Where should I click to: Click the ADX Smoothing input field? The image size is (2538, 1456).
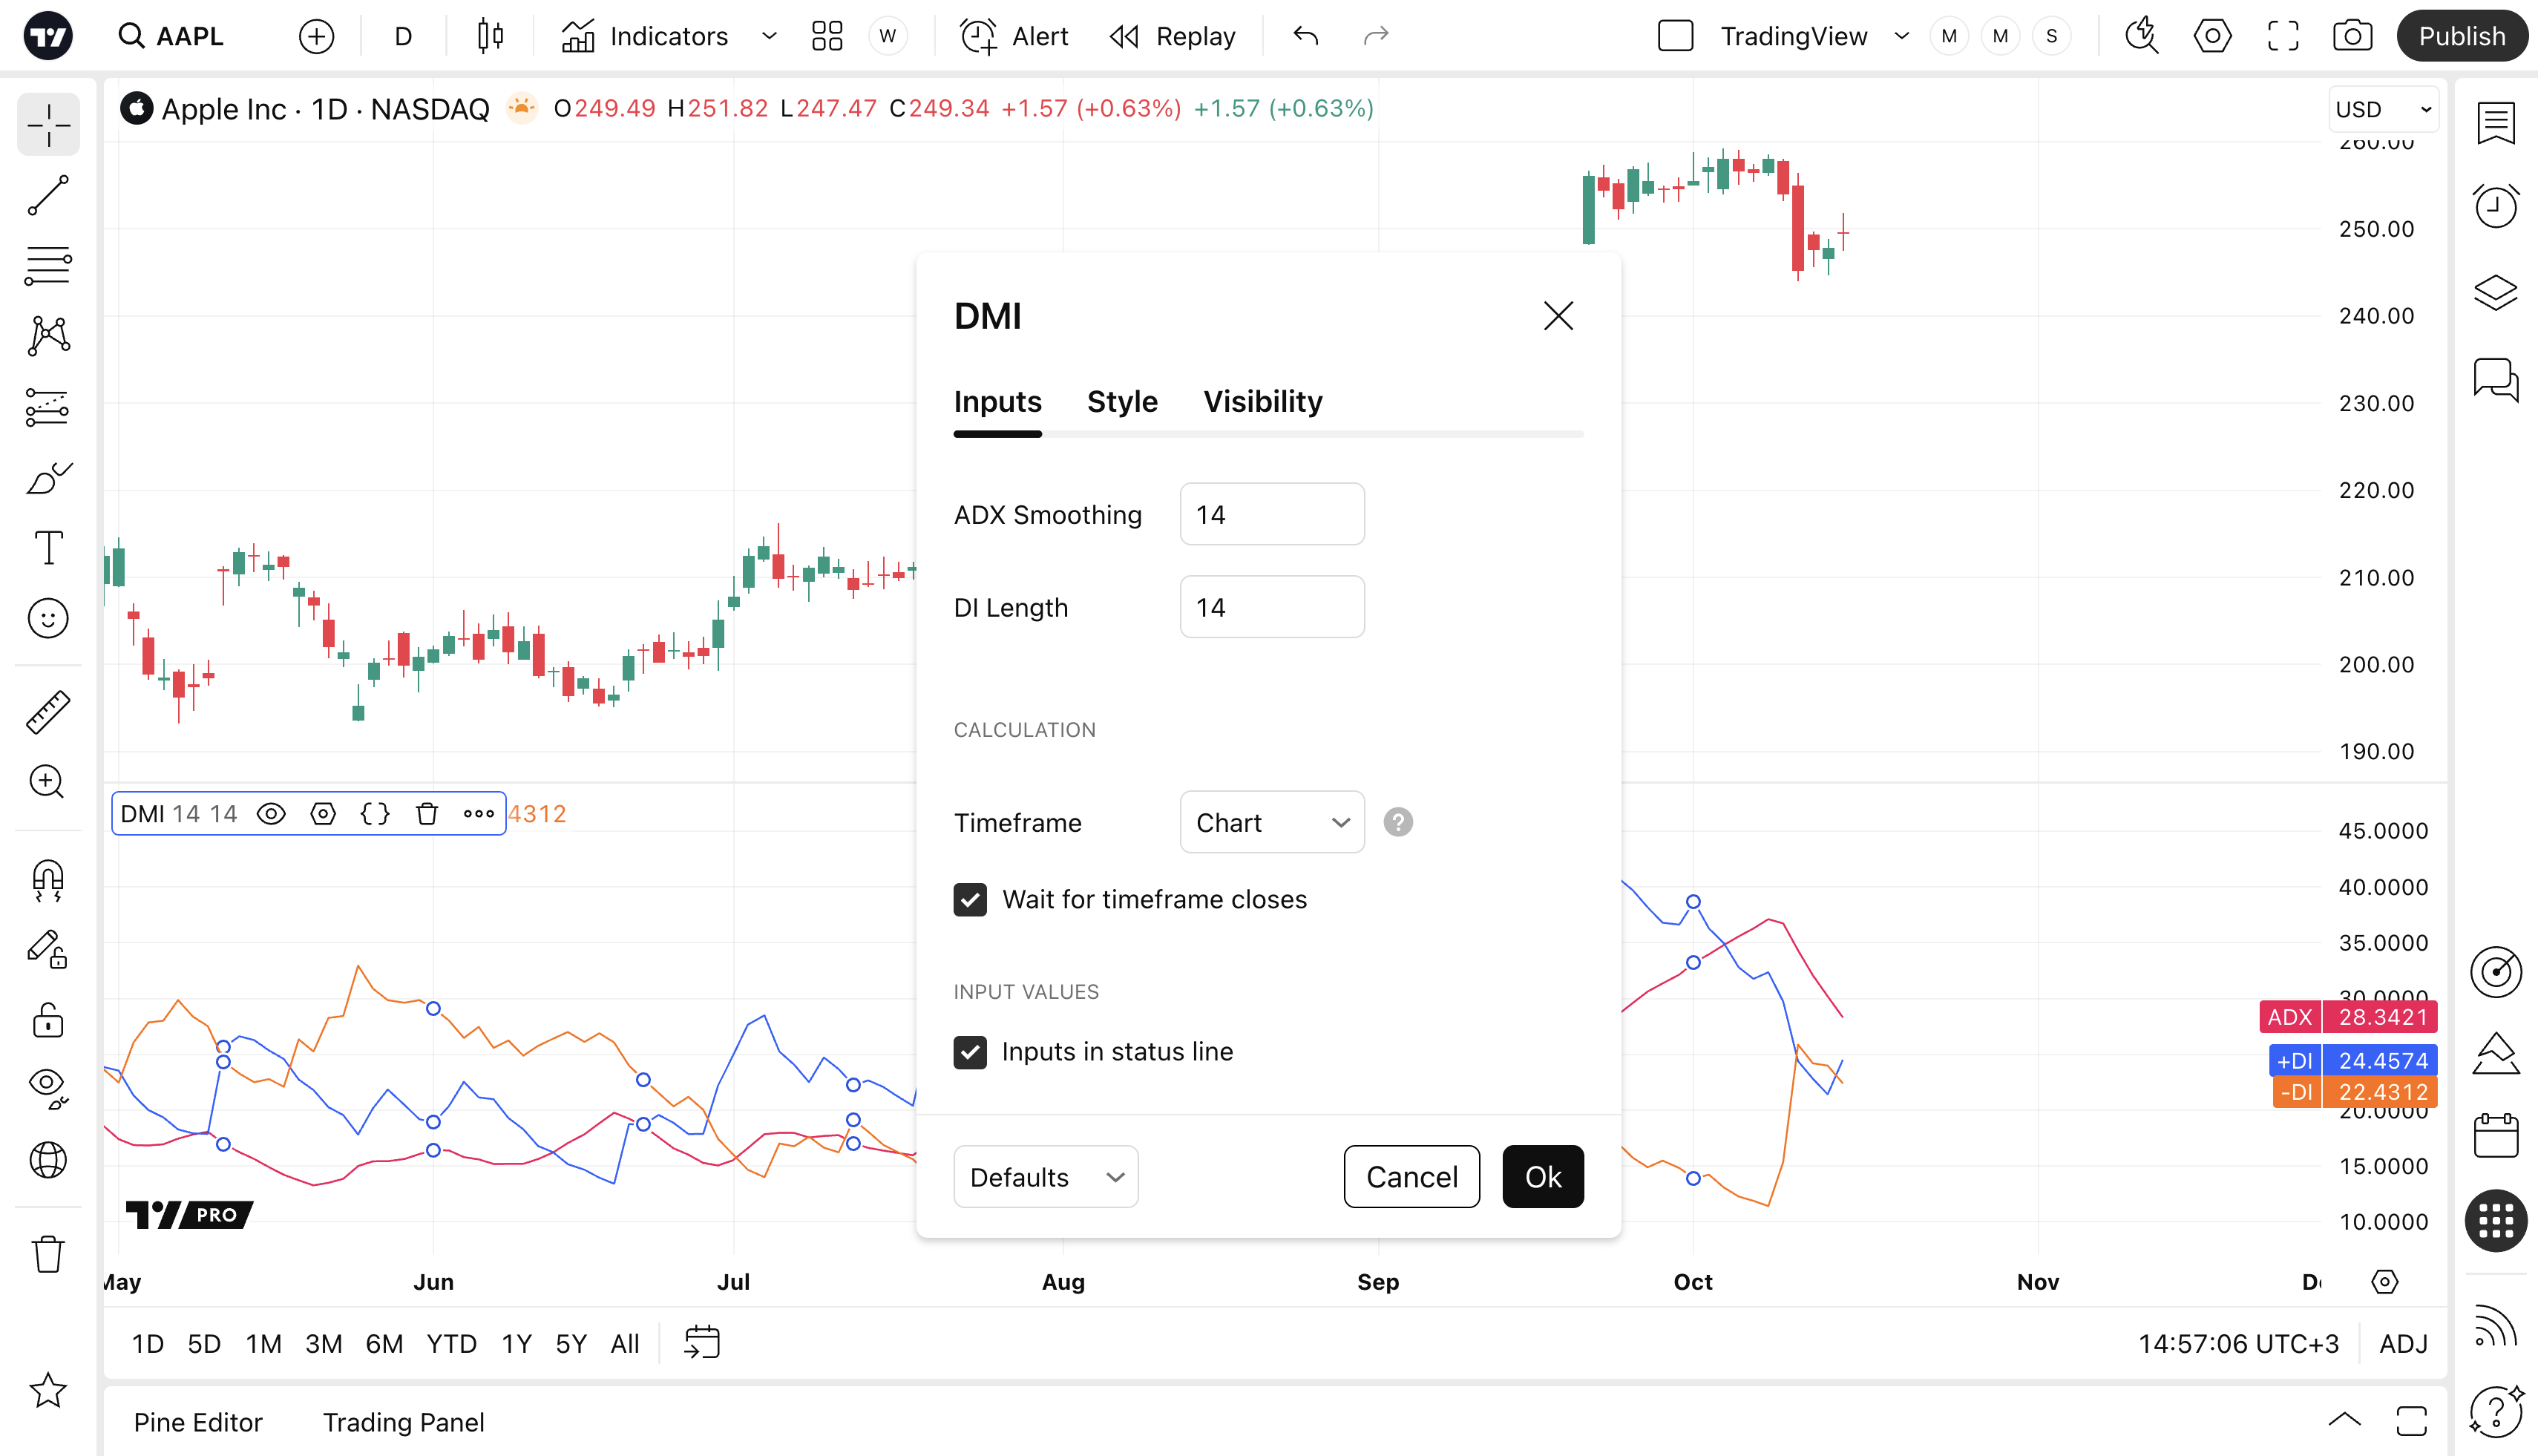coord(1272,515)
